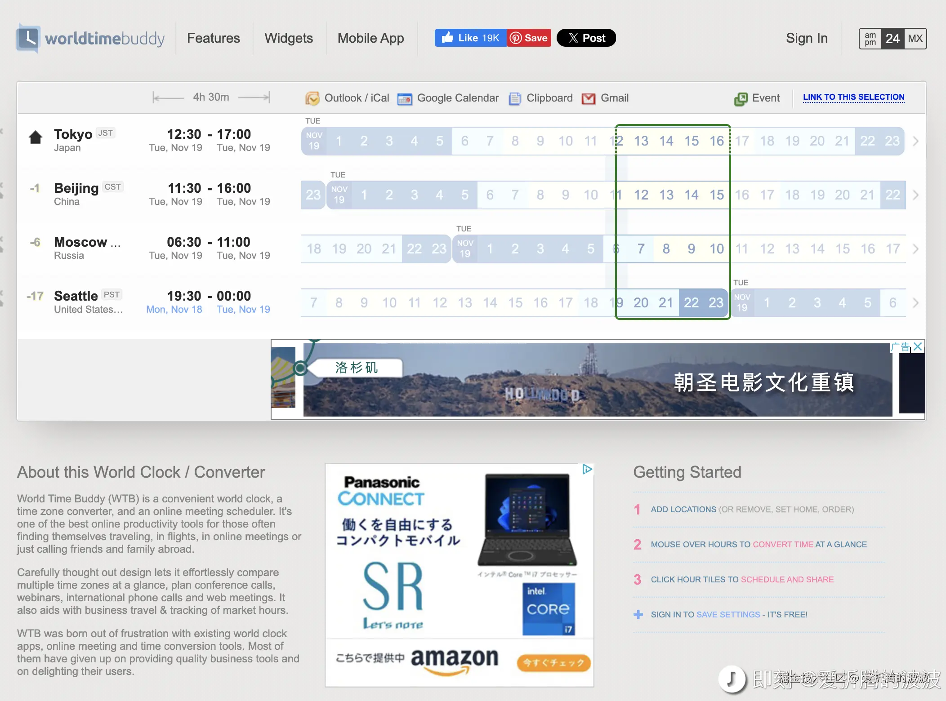Toggle the MX display option
Screen dimensions: 946x701
point(916,39)
